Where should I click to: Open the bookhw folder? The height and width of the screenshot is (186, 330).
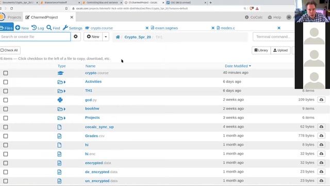92,109
